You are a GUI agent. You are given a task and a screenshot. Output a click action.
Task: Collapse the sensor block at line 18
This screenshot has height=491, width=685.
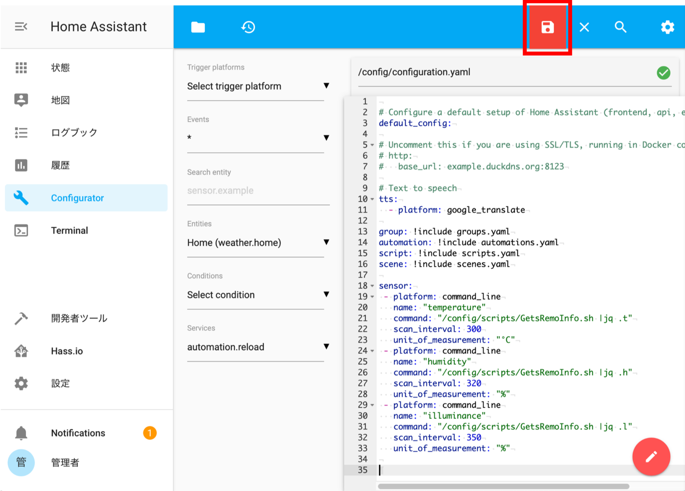click(372, 286)
